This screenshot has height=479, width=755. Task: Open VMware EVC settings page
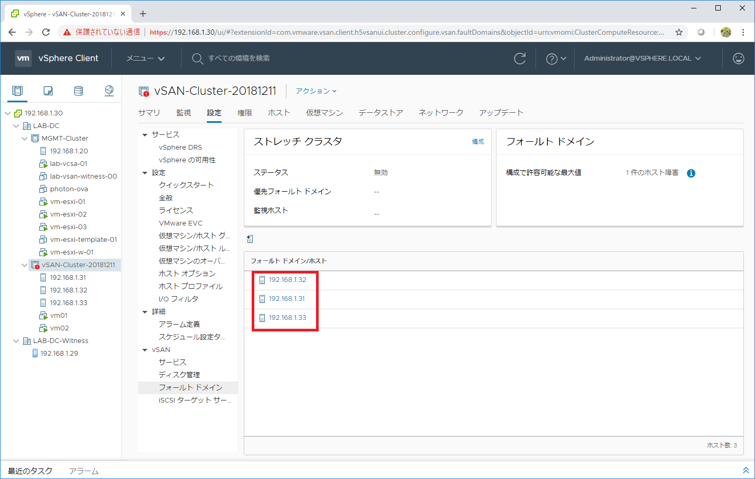tap(180, 223)
